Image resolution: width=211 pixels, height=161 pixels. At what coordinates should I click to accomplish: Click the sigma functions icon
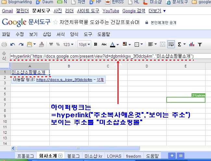[x=180, y=44]
